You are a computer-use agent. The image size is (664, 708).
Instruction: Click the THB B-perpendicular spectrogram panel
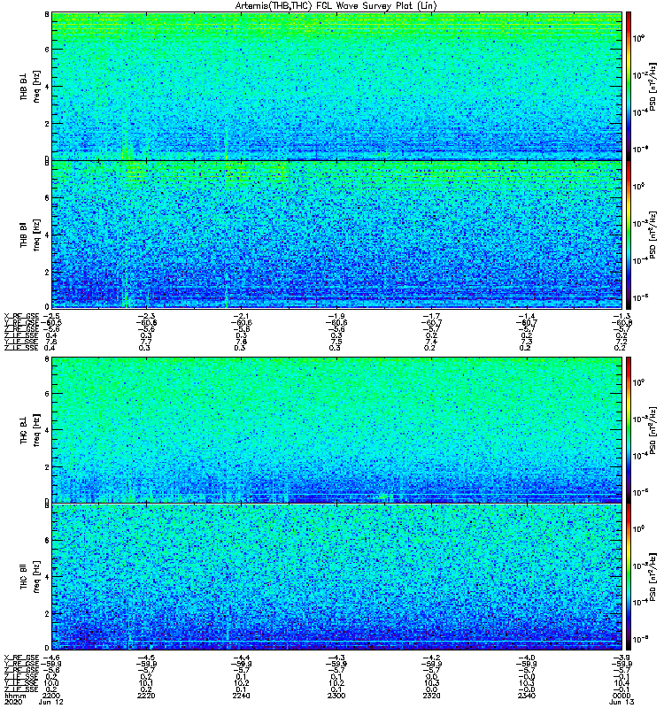[337, 86]
